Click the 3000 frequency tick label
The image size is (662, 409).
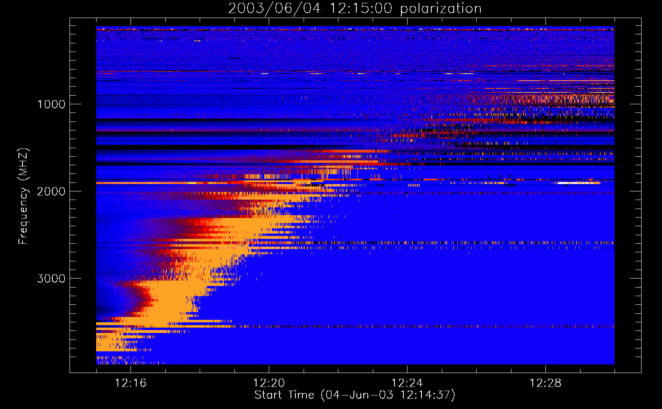click(51, 279)
